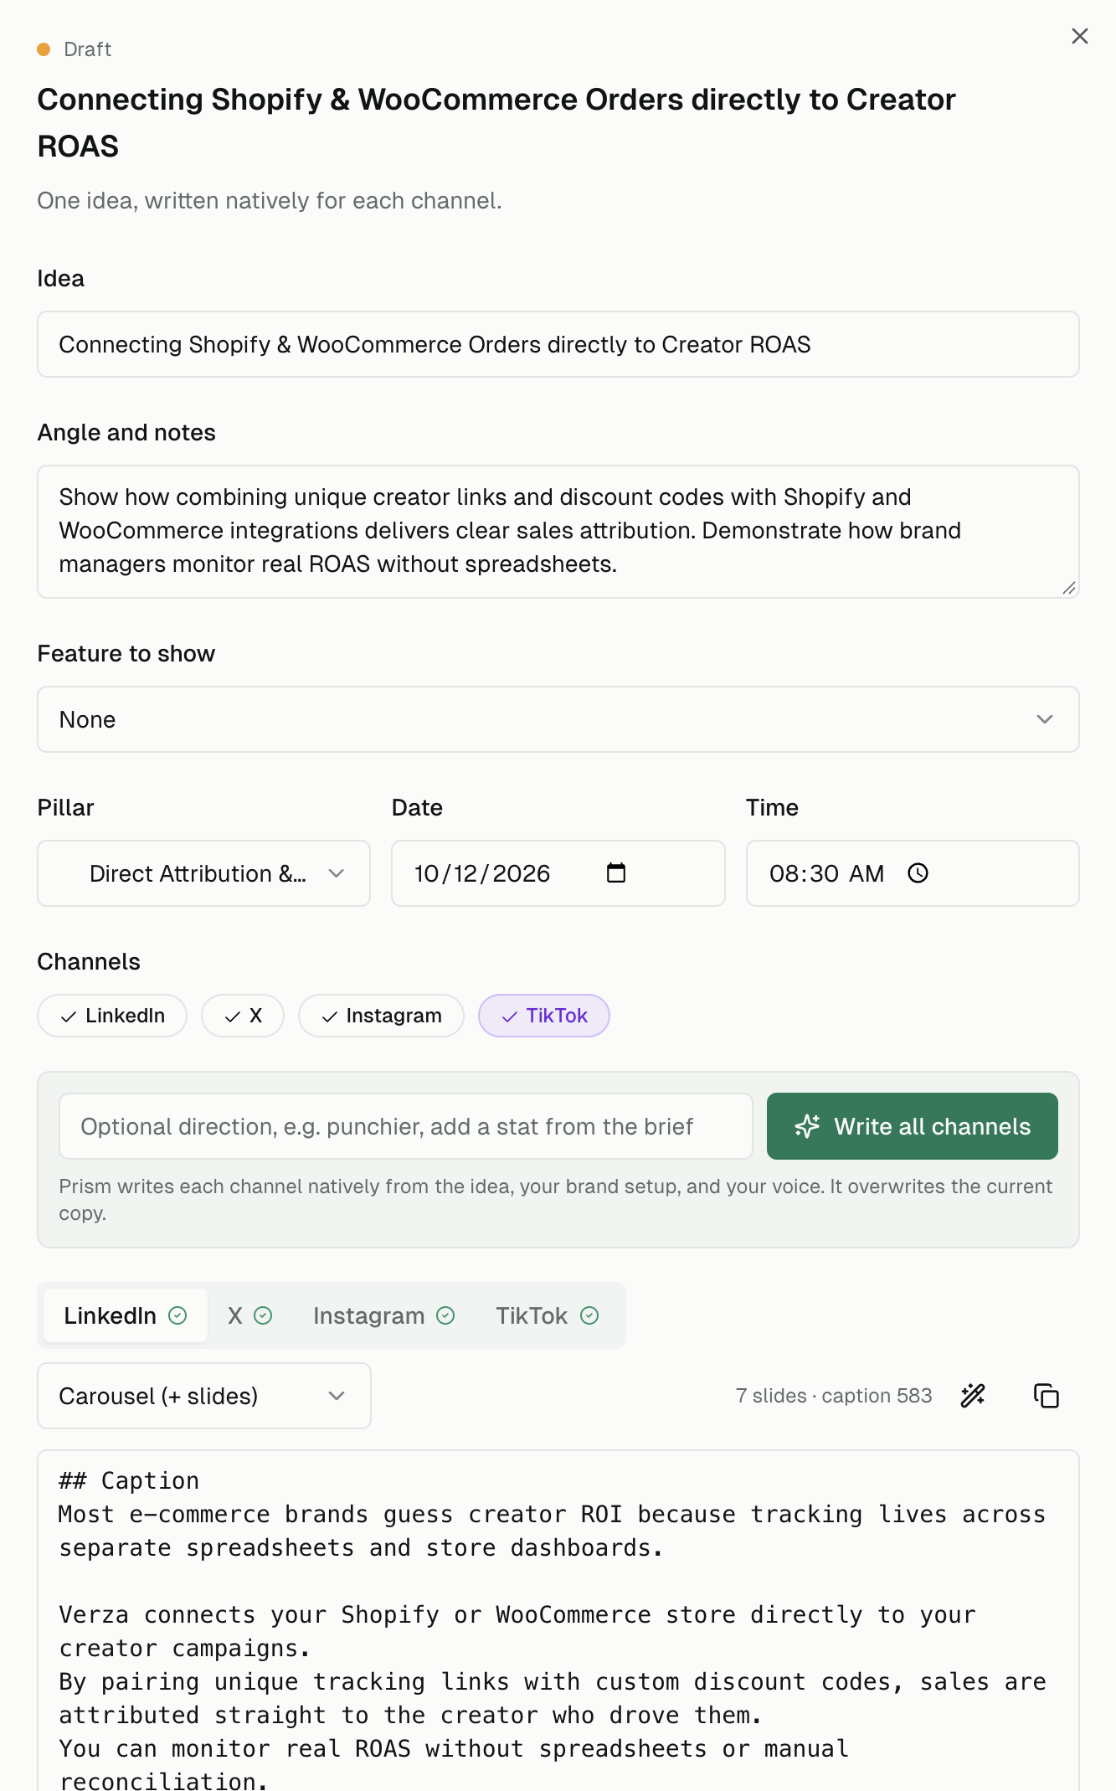1116x1791 pixels.
Task: Switch to the X copy tab
Action: [x=250, y=1315]
